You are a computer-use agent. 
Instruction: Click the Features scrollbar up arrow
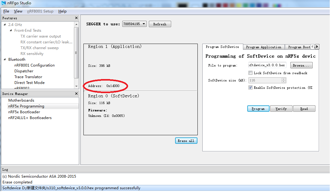click(76, 24)
